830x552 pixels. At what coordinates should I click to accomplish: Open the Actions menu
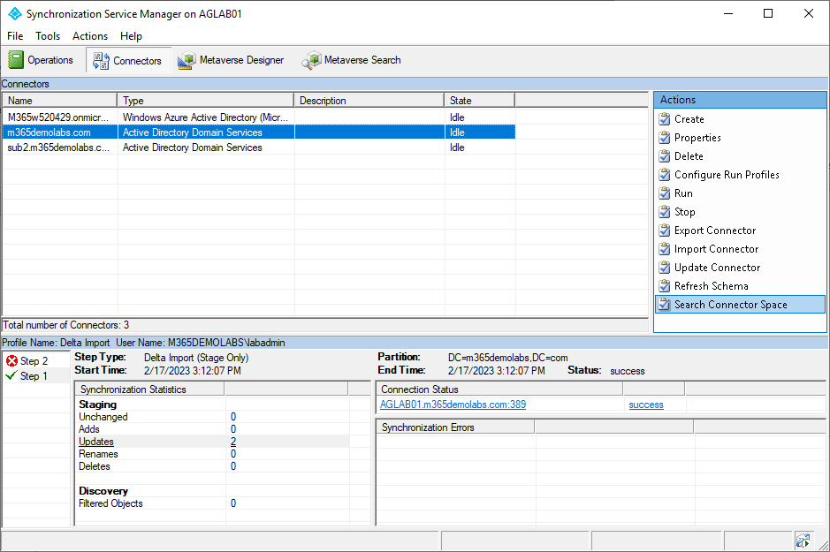pyautogui.click(x=90, y=36)
